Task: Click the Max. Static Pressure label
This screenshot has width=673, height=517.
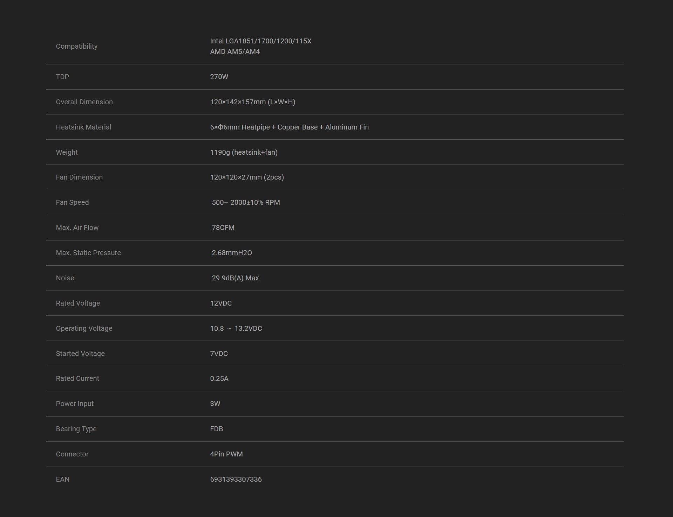Action: (88, 253)
